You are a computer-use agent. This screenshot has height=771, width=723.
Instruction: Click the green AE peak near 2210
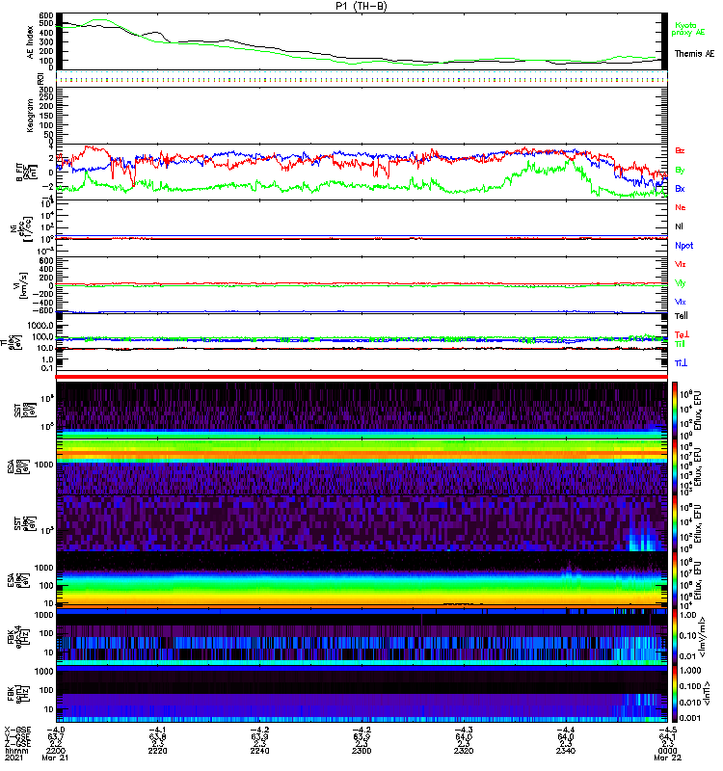point(101,20)
